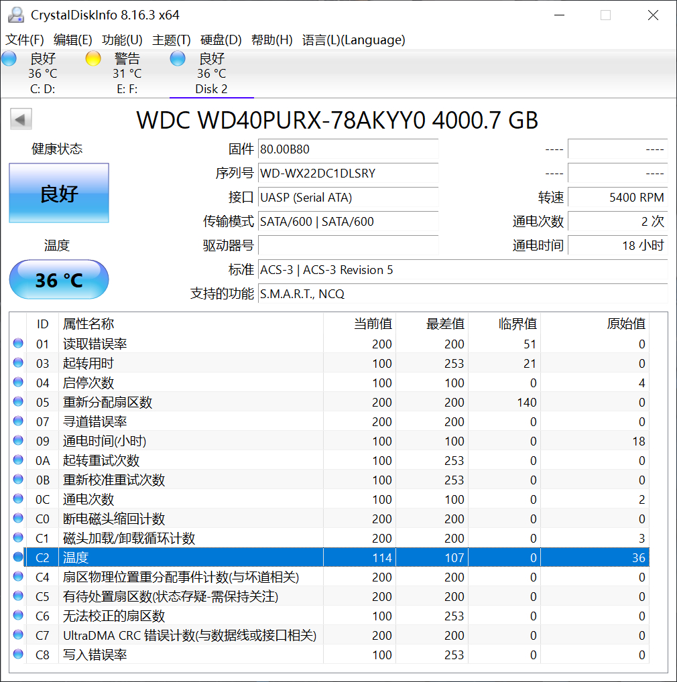
Task: Open the 编辑(E) menu
Action: pyautogui.click(x=72, y=40)
